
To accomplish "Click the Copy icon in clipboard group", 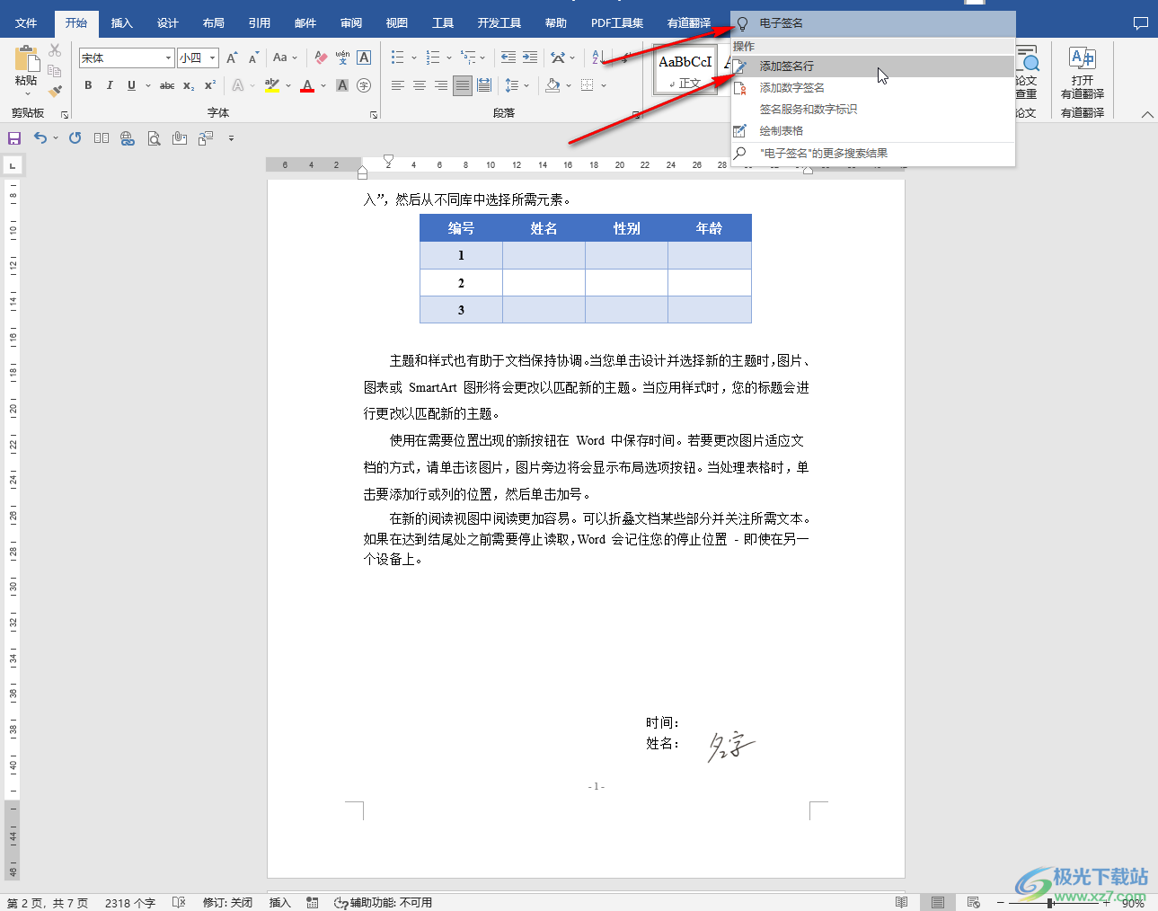I will [55, 71].
